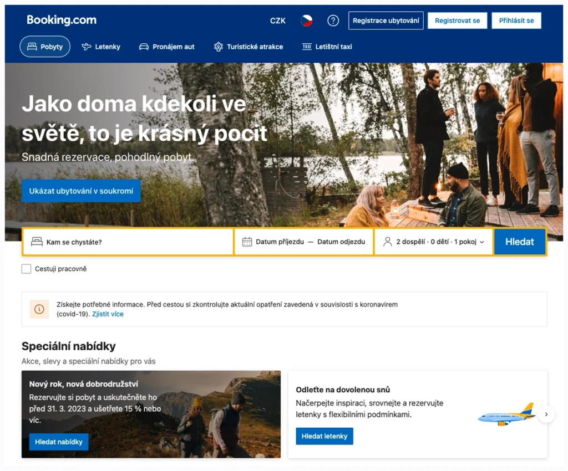Click the Hledat search button
This screenshot has height=471, width=568.
coord(519,242)
